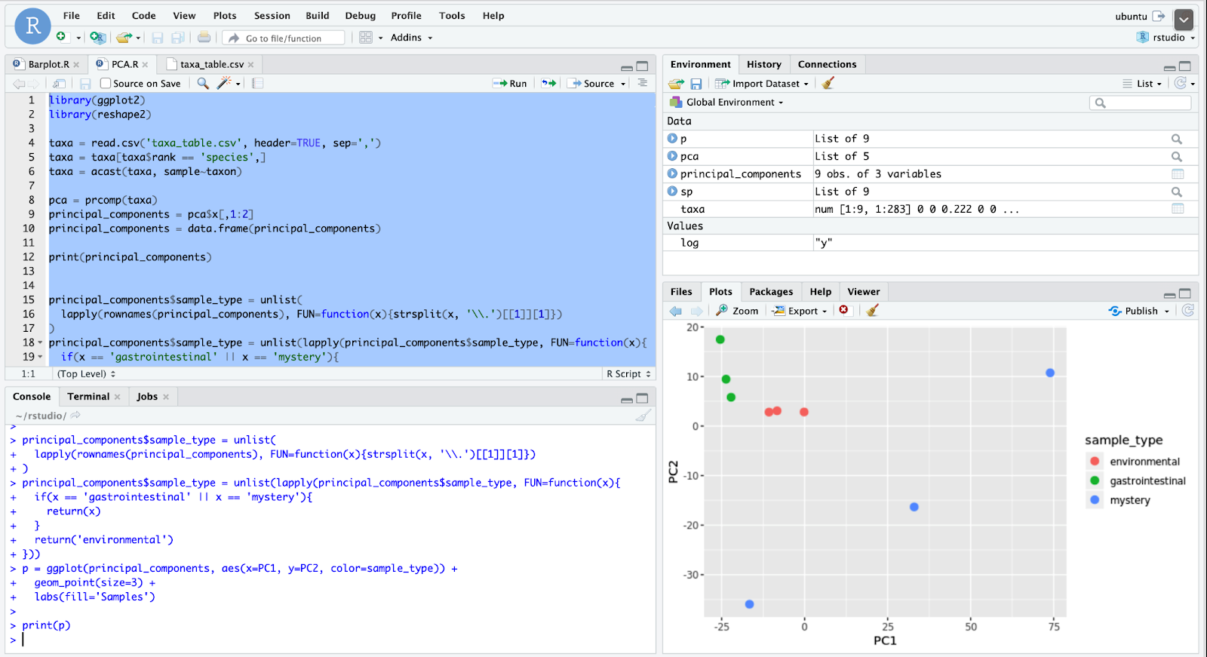Collapse code fold at line 18
The image size is (1207, 657).
click(x=40, y=342)
